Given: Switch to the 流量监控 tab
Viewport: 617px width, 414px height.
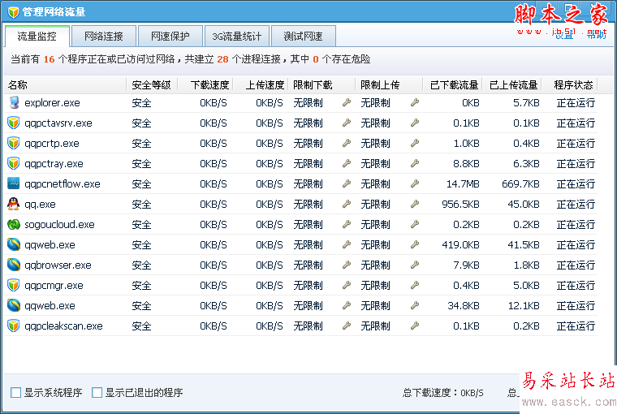Looking at the screenshot, I should (x=37, y=37).
